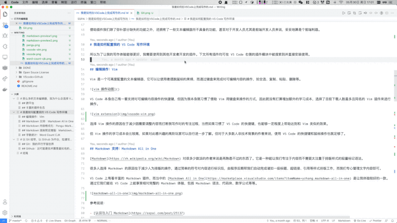Screen dimensions: 397x223
Task: Open the 终端 menu
Action: click(x=84, y=2)
